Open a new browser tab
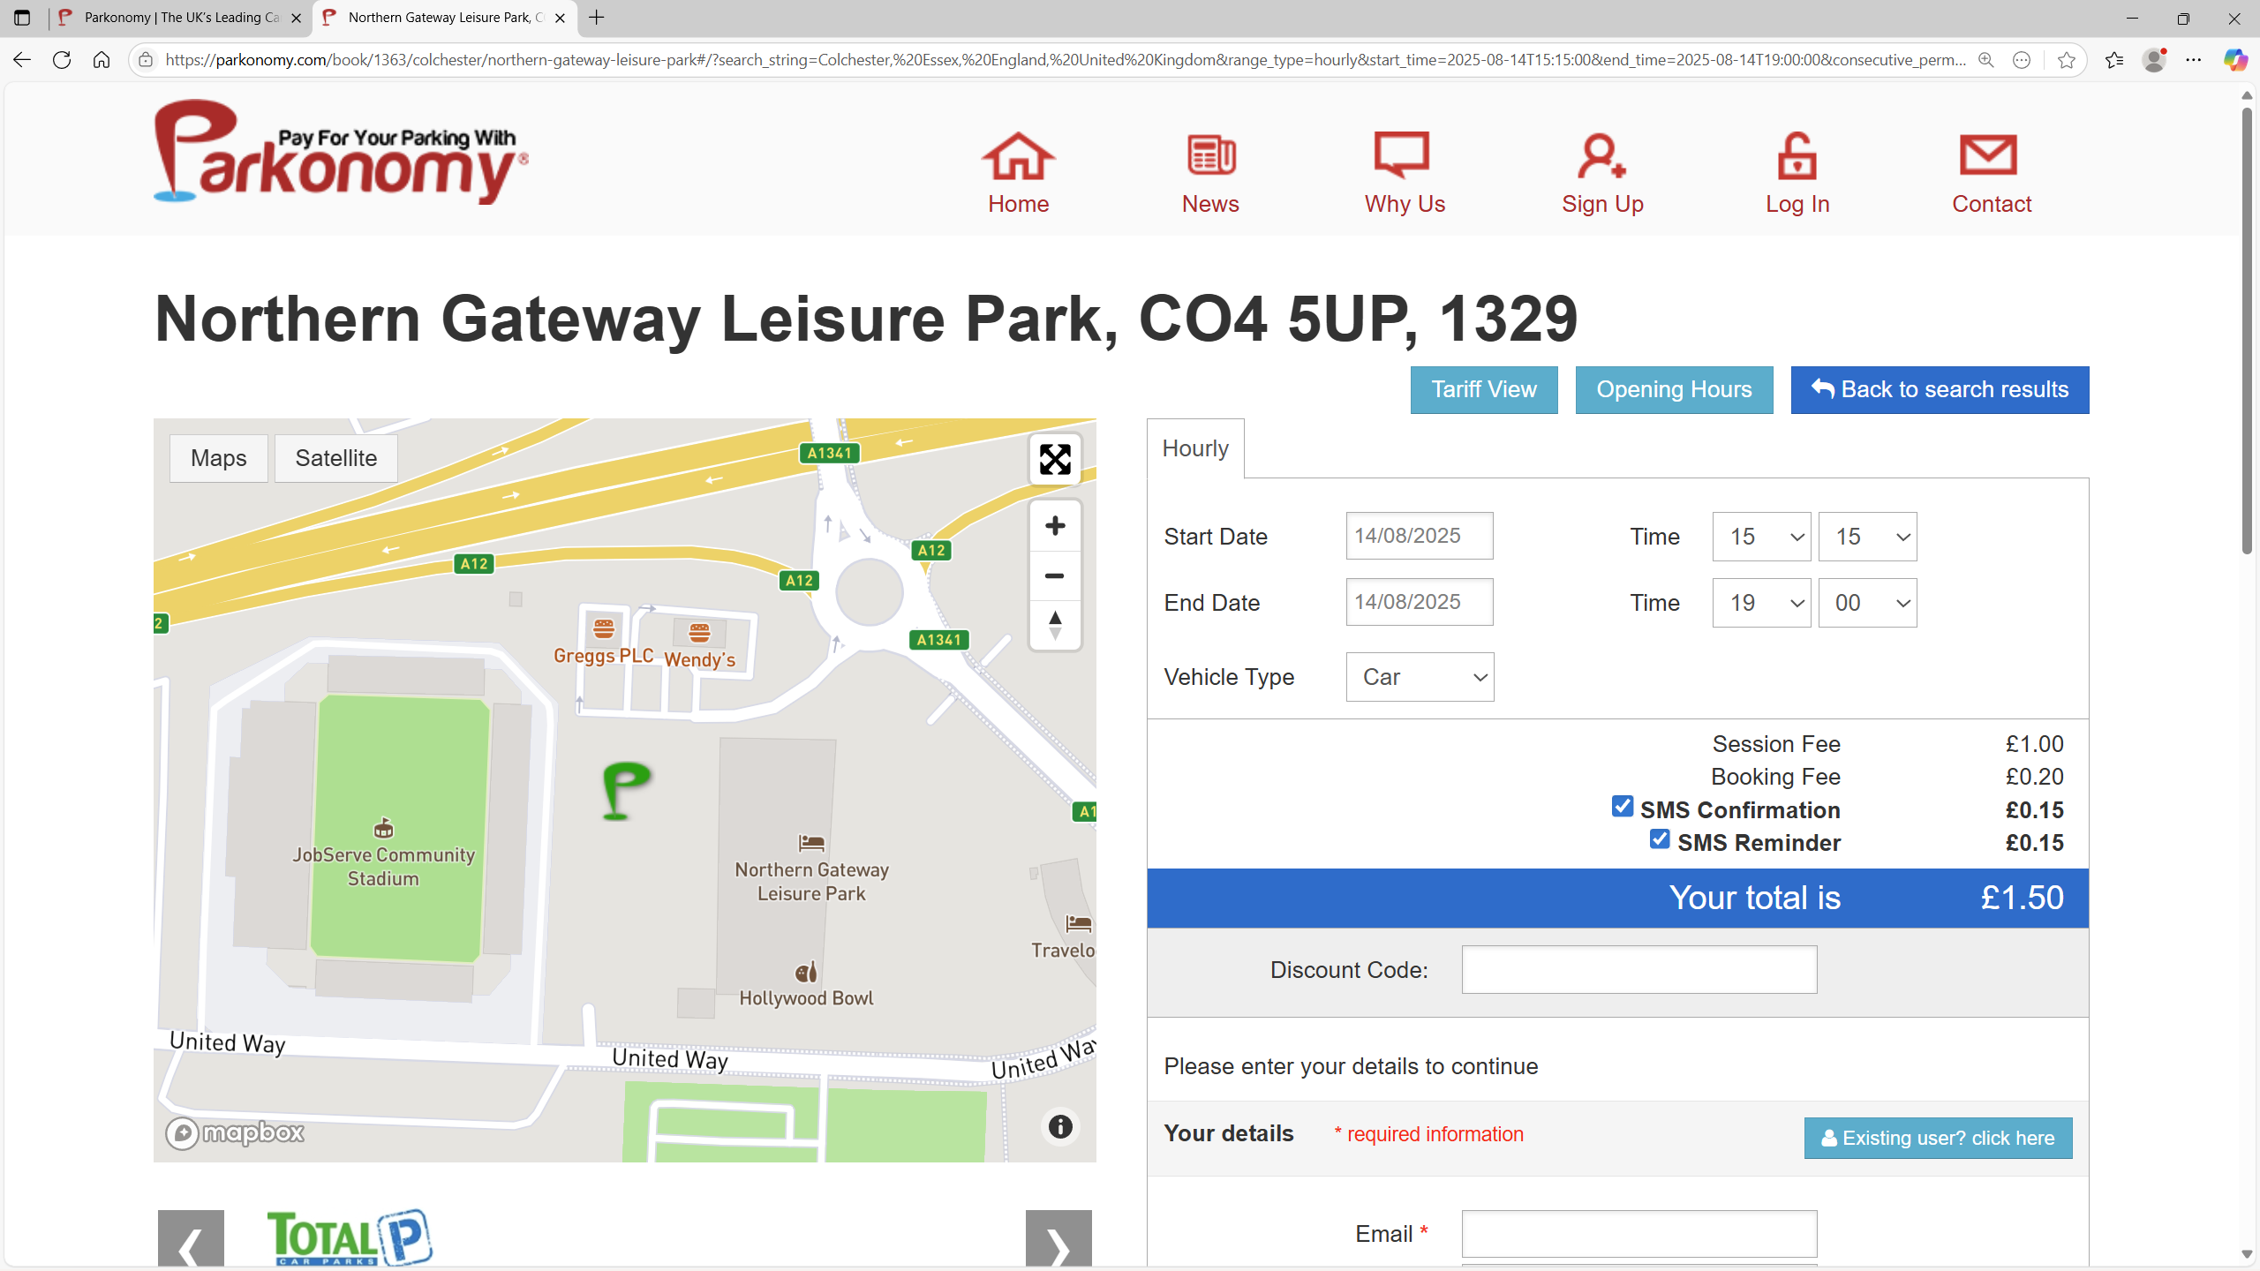Screen dimensions: 2260x1271 [x=597, y=18]
